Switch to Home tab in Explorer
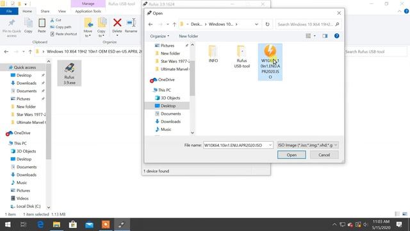Image resolution: width=410 pixels, height=231 pixels. coord(27,12)
